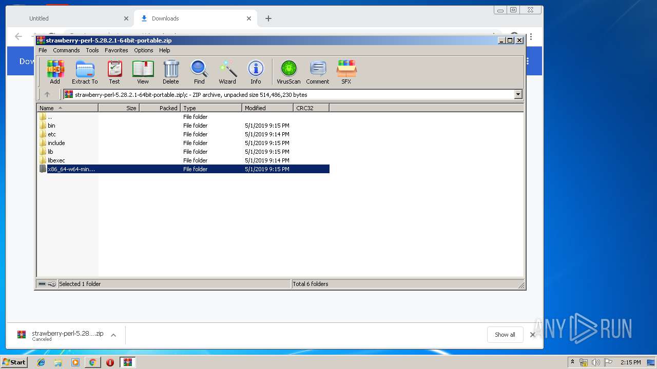Open a new browser tab
The image size is (657, 369).
[268, 18]
